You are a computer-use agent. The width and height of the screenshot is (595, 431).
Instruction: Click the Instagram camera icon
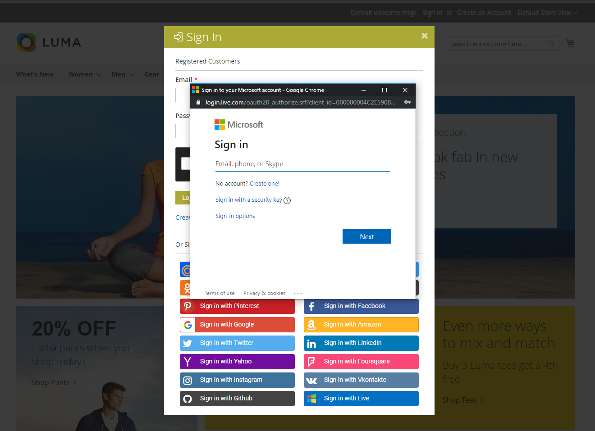(188, 380)
